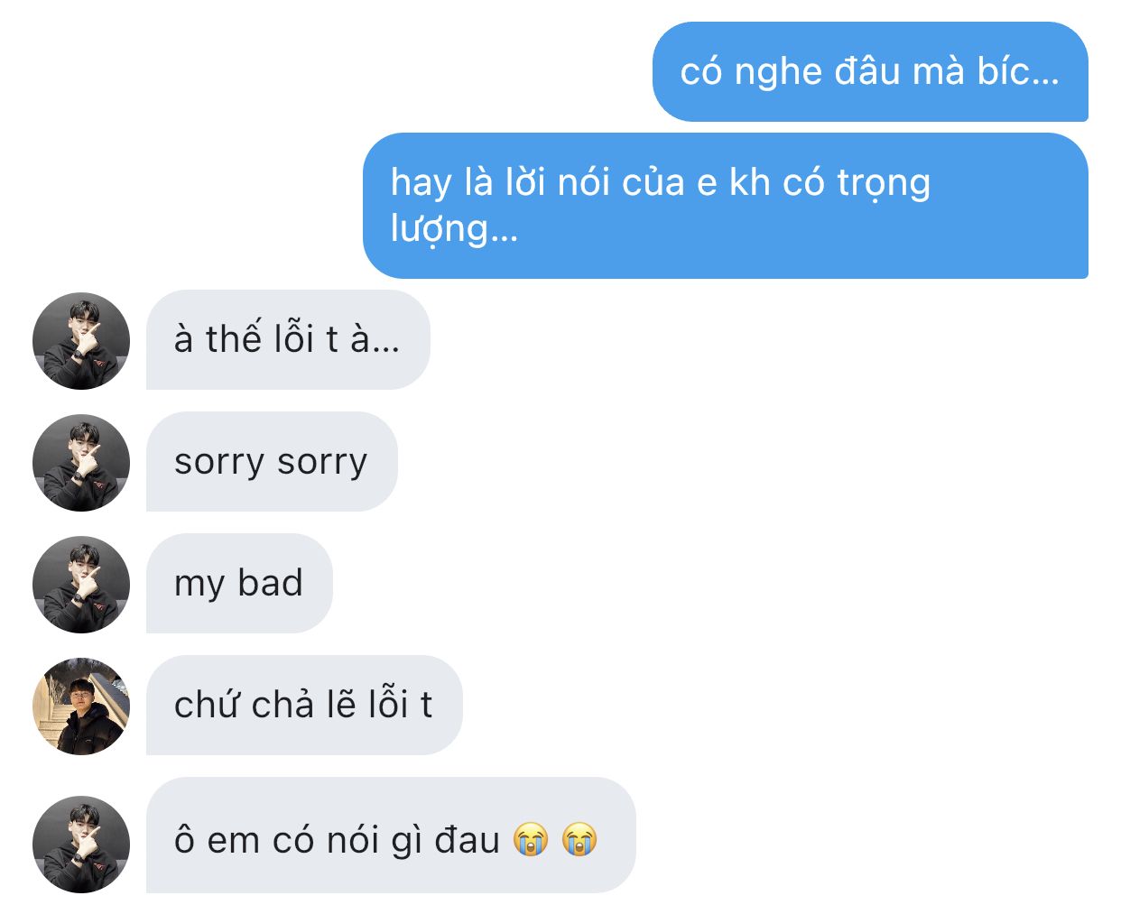This screenshot has width=1121, height=914.
Task: Select the "hay là lời nói của e" bubble
Action: point(726,206)
